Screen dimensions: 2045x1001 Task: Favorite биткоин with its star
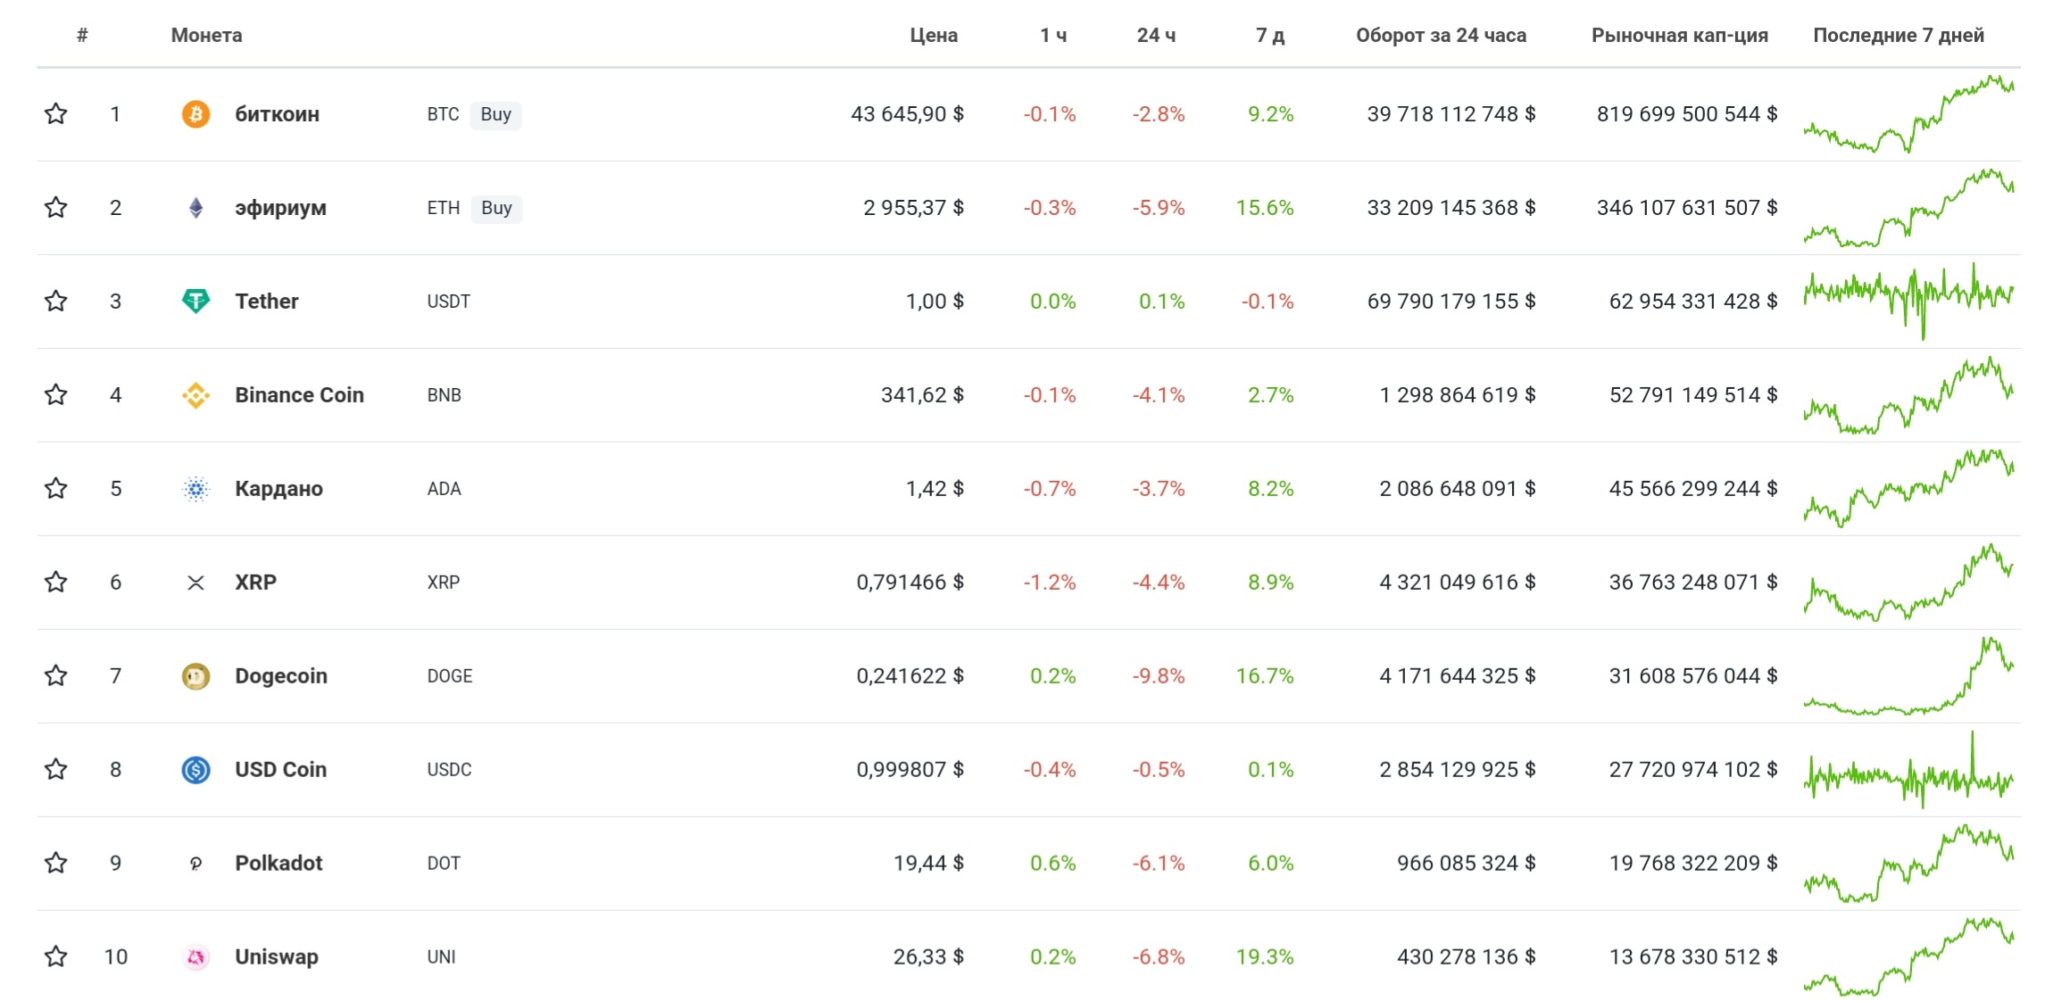(55, 113)
